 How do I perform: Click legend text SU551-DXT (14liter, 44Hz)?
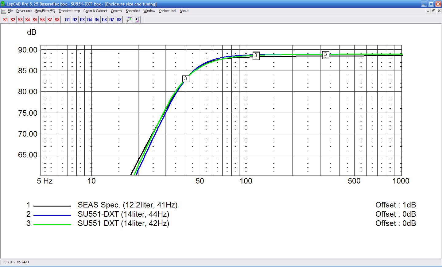(123, 214)
